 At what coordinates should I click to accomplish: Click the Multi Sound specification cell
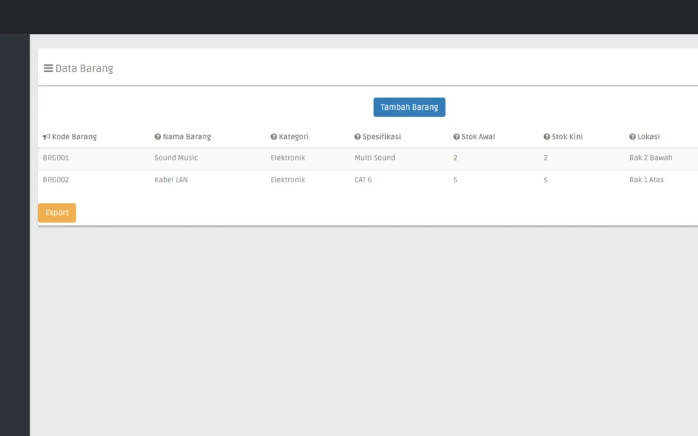tap(374, 158)
